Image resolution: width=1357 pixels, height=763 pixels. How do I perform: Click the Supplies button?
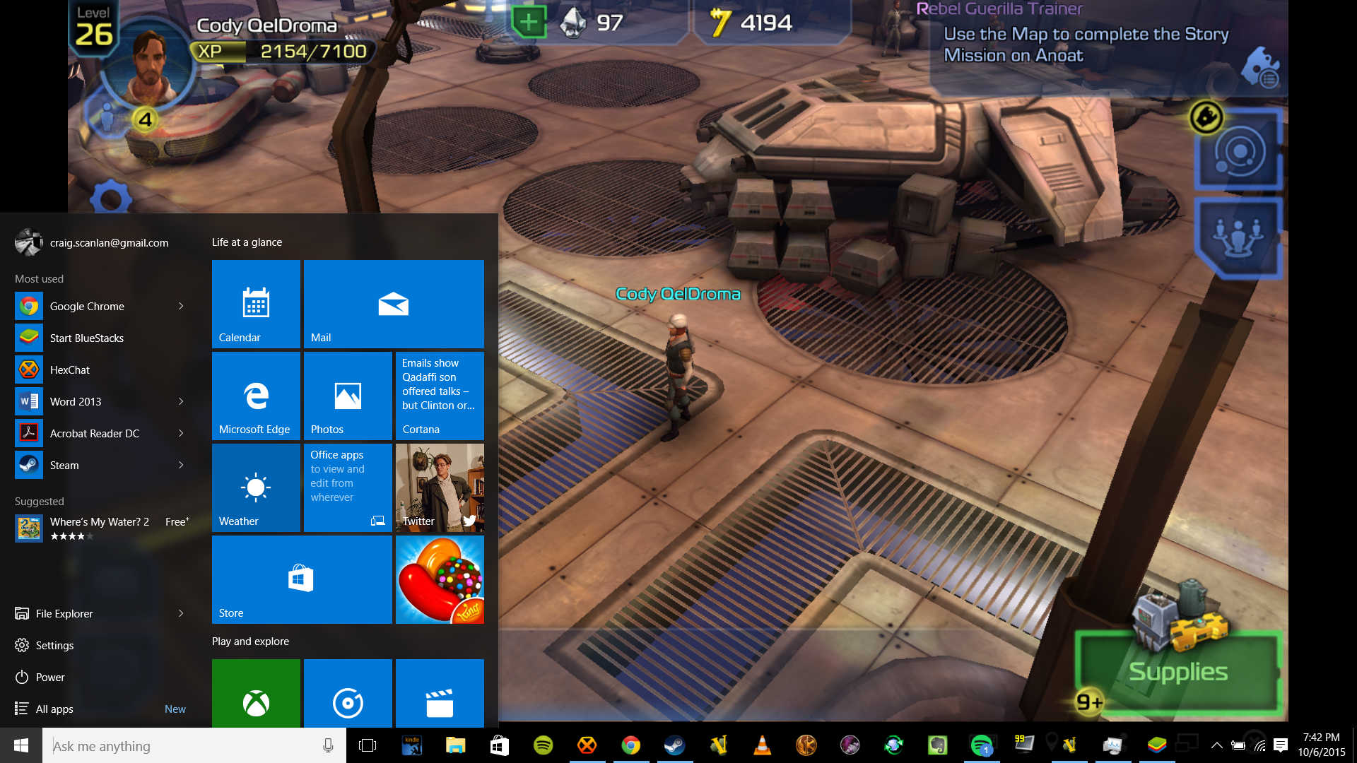click(x=1177, y=671)
